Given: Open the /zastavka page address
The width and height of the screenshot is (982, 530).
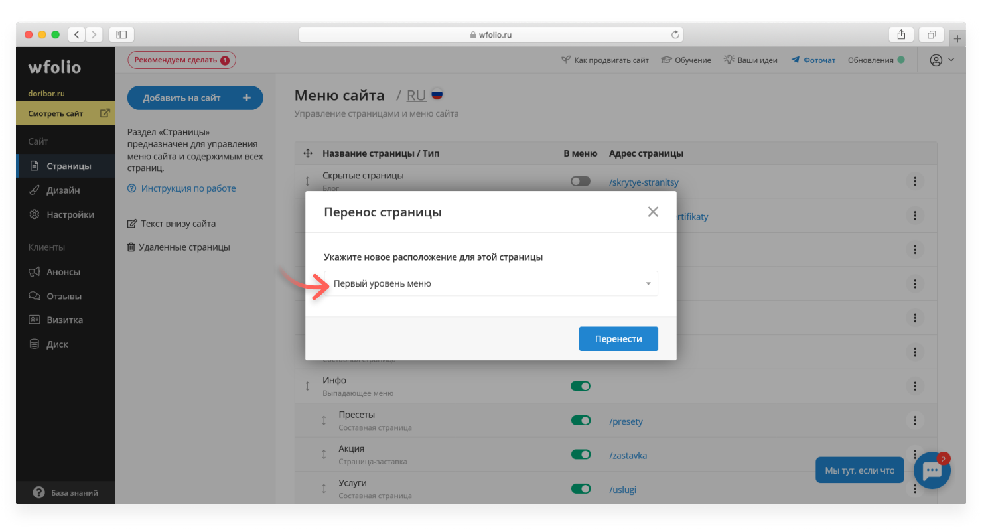Looking at the screenshot, I should pos(628,456).
